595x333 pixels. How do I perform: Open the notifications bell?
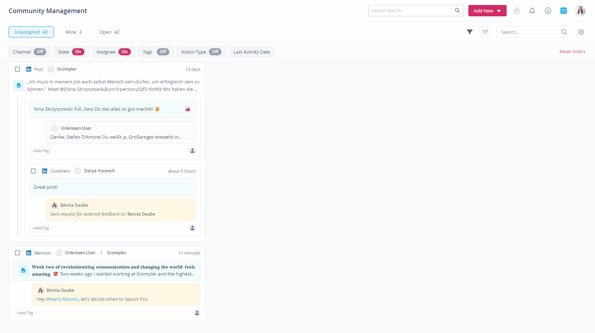click(532, 11)
